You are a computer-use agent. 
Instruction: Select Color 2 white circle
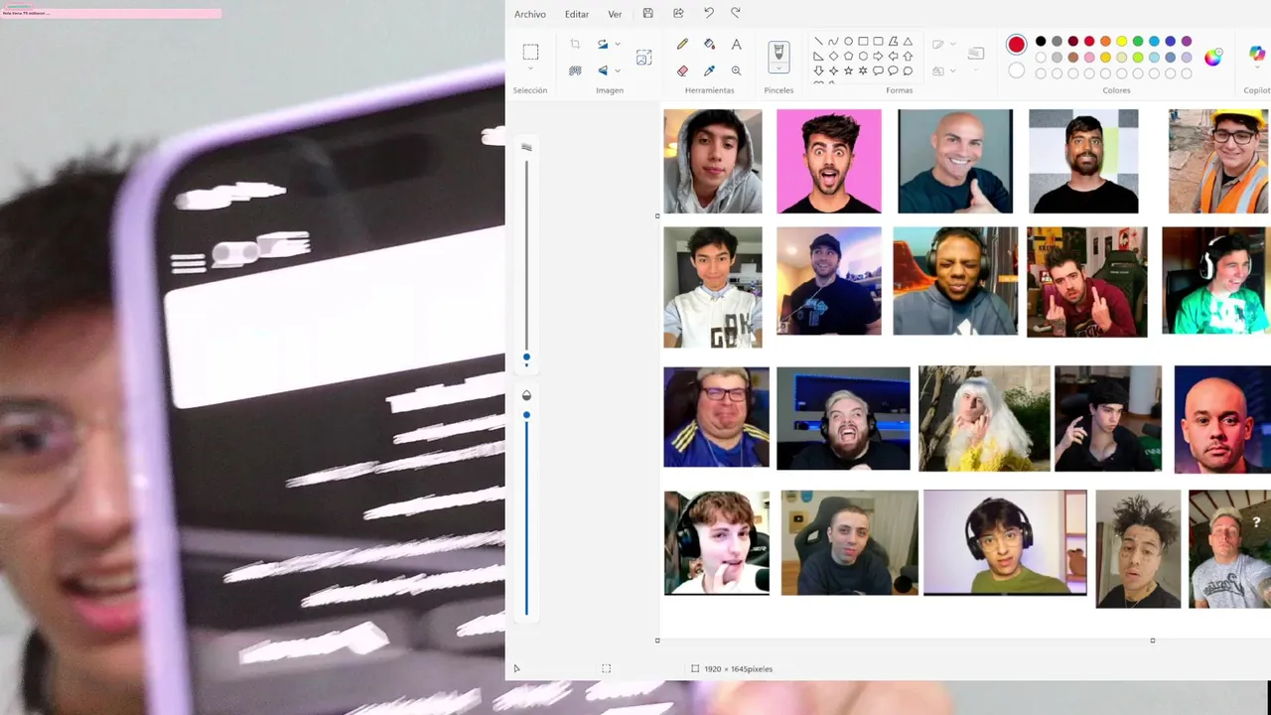click(x=1016, y=71)
